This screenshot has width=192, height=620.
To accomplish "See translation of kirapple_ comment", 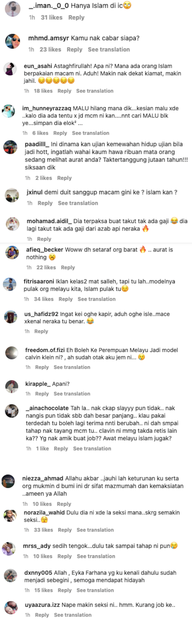I will coord(72,394).
